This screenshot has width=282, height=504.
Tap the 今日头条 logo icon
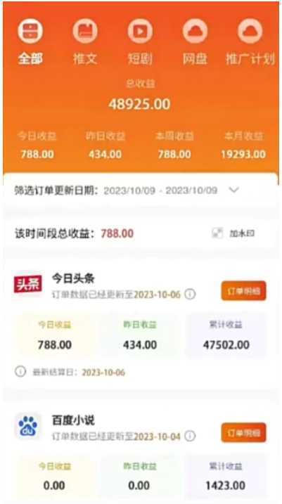tap(27, 284)
